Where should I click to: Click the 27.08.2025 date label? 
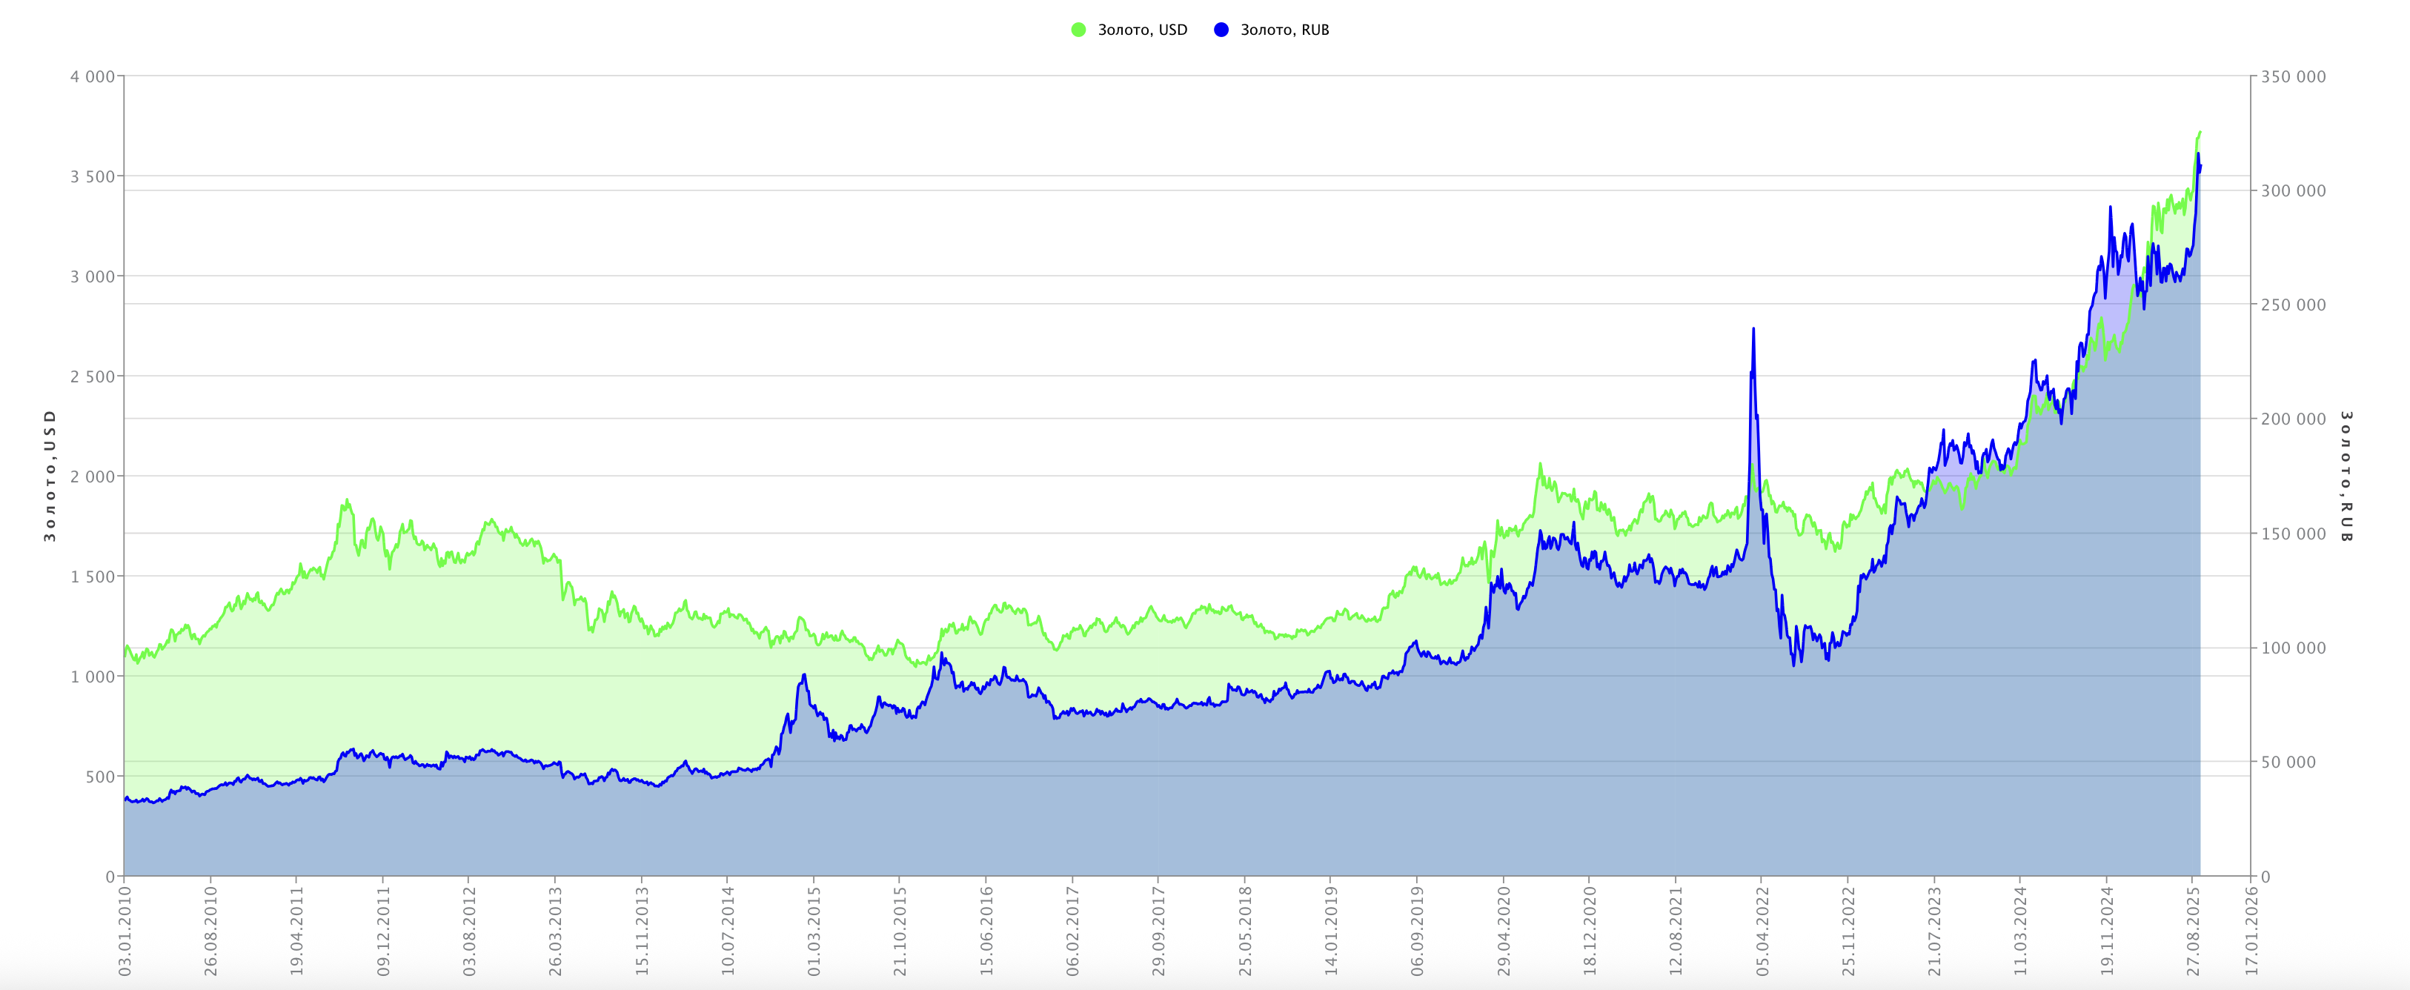pos(2193,932)
